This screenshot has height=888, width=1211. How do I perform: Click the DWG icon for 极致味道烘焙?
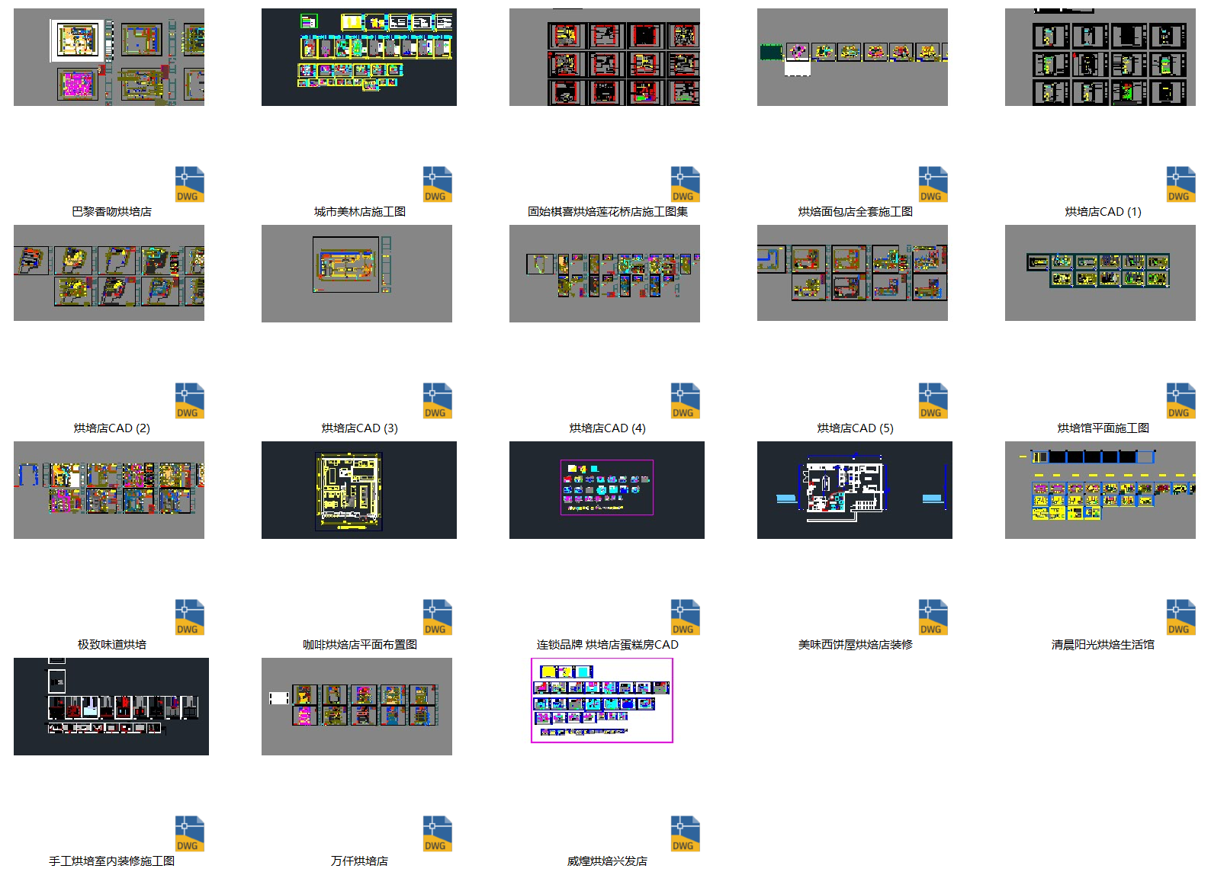click(x=189, y=617)
